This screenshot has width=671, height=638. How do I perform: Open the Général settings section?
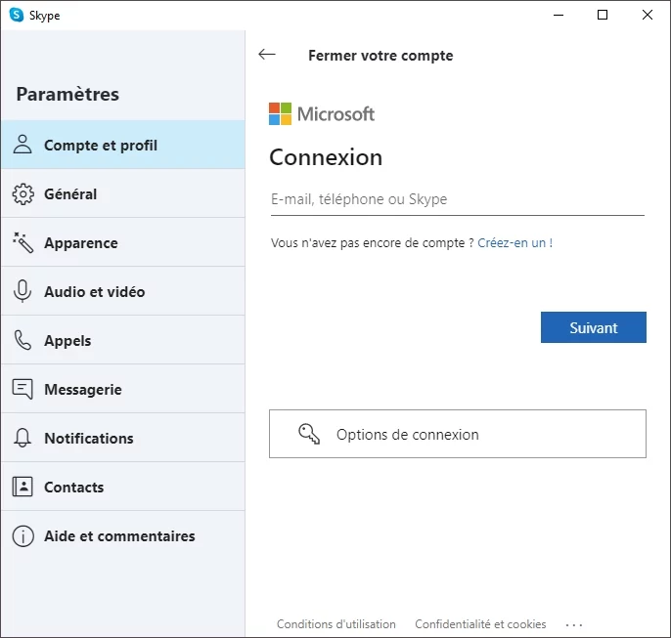(123, 193)
